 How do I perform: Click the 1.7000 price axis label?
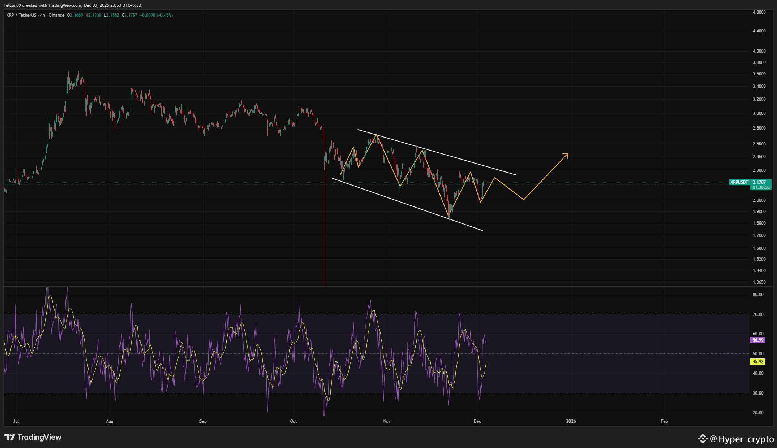(x=759, y=235)
